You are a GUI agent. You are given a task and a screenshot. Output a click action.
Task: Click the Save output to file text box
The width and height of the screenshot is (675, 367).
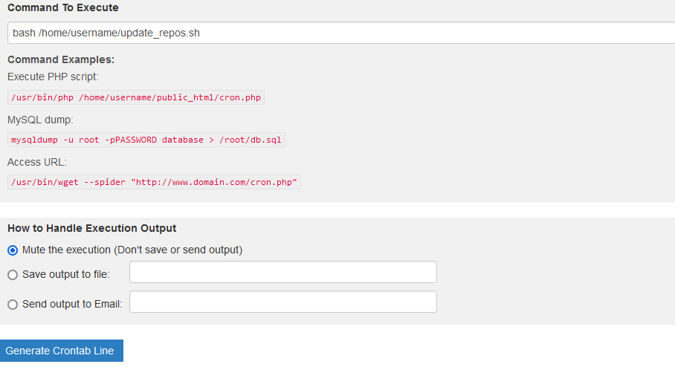(282, 273)
